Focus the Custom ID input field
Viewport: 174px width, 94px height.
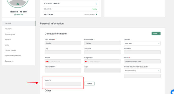click(x=63, y=84)
